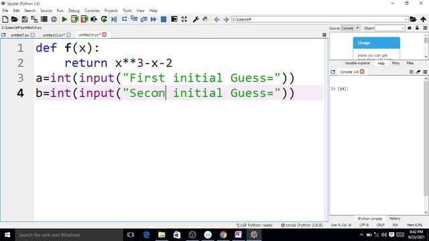Open the file list (Browse tabs) icon
This screenshot has height=241, width=429.
point(44,19)
